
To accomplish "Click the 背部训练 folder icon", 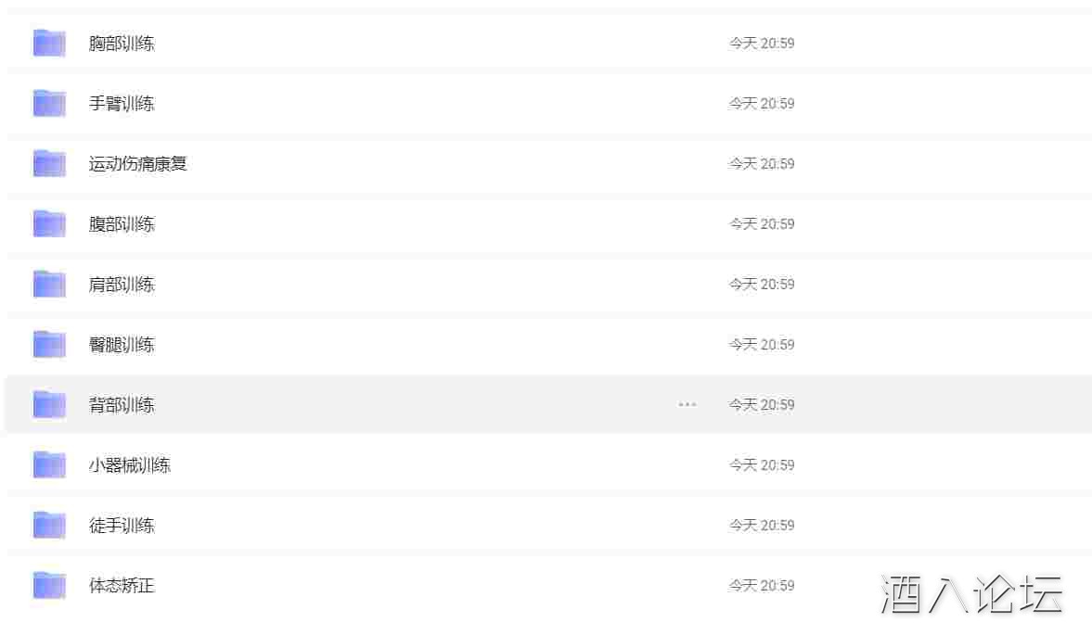I will 49,404.
